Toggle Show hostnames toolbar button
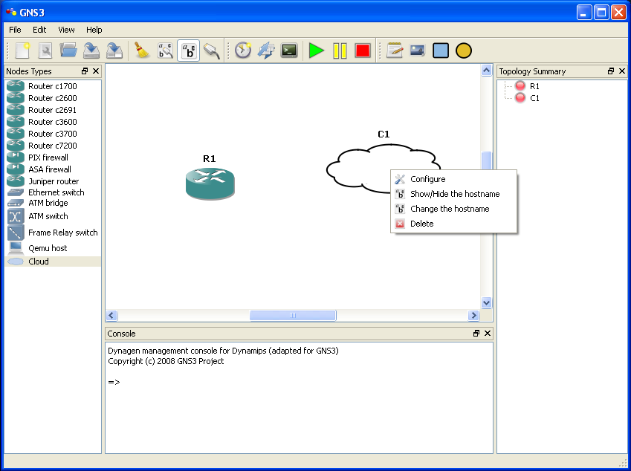 click(188, 51)
